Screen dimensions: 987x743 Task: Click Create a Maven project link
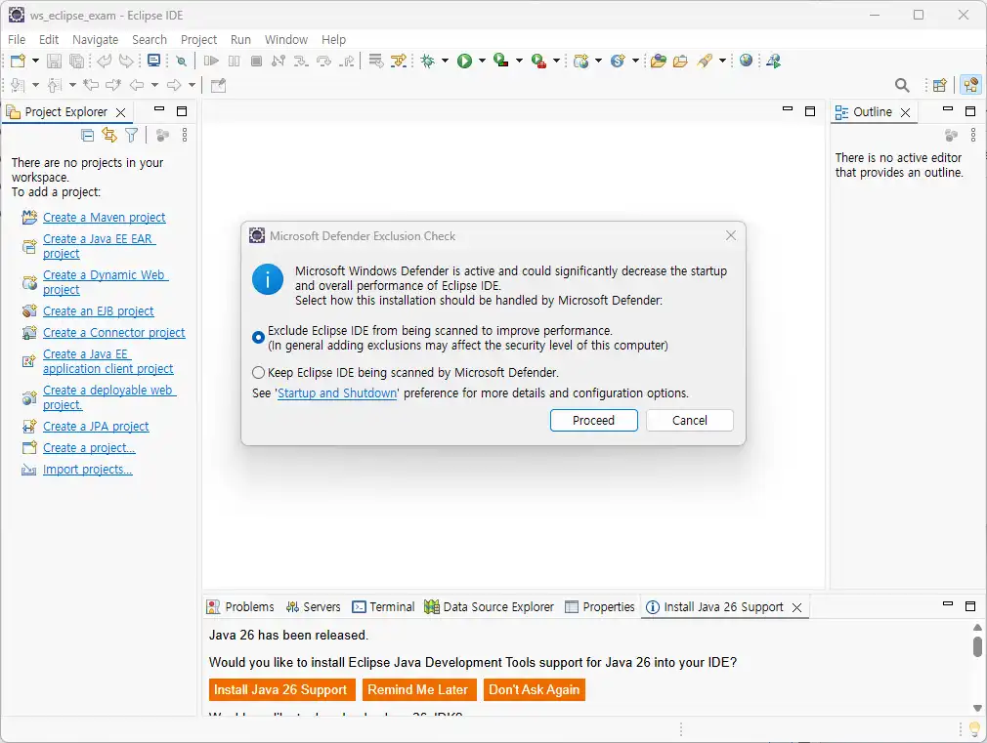pyautogui.click(x=104, y=217)
